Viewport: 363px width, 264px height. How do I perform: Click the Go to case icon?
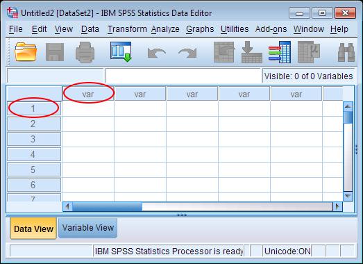coord(224,52)
